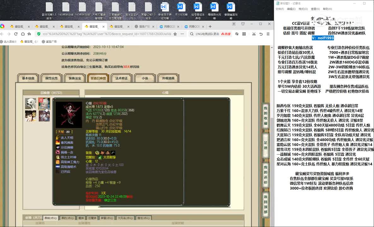Click the search magnifier icon

pyautogui.click(x=191, y=34)
